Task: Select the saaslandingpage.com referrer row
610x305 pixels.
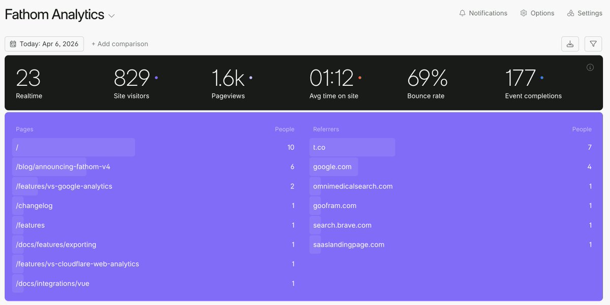Action: (x=451, y=245)
